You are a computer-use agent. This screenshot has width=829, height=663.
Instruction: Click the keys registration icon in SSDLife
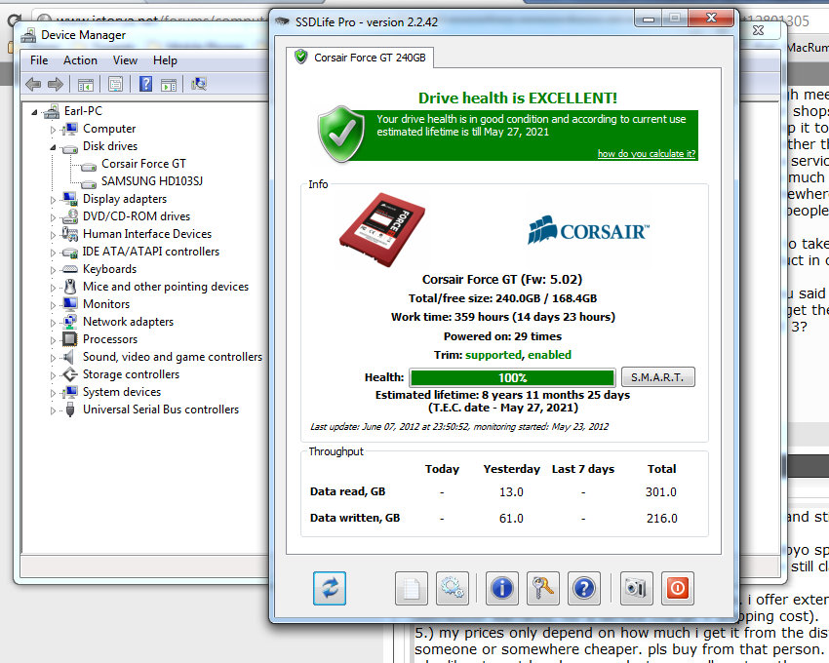click(543, 588)
